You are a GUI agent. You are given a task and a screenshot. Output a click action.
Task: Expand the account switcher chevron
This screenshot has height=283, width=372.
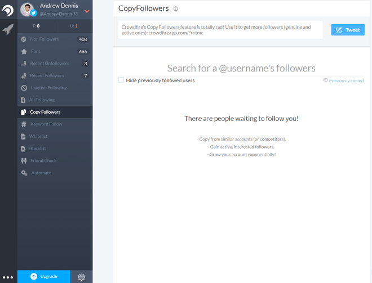(87, 11)
